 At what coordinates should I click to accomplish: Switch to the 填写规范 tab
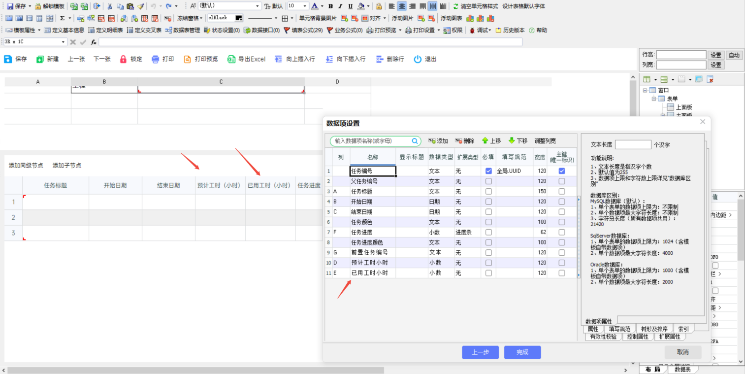tap(619, 329)
